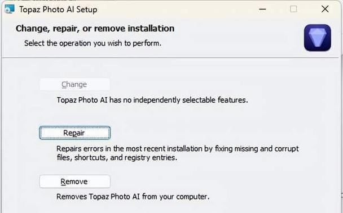343x213 pixels.
Task: Click the word 'Repair' inside the focused button
Action: coord(74,133)
